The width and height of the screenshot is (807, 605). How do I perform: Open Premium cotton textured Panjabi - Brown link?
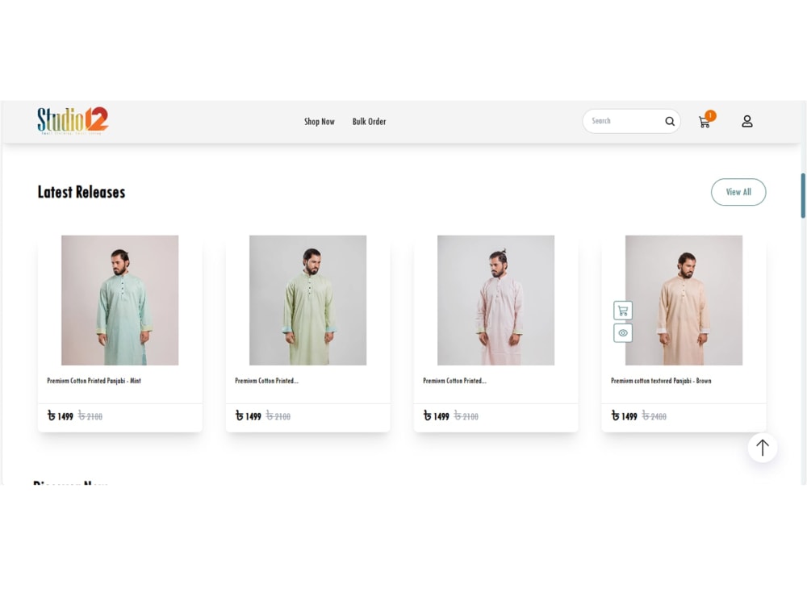point(661,381)
